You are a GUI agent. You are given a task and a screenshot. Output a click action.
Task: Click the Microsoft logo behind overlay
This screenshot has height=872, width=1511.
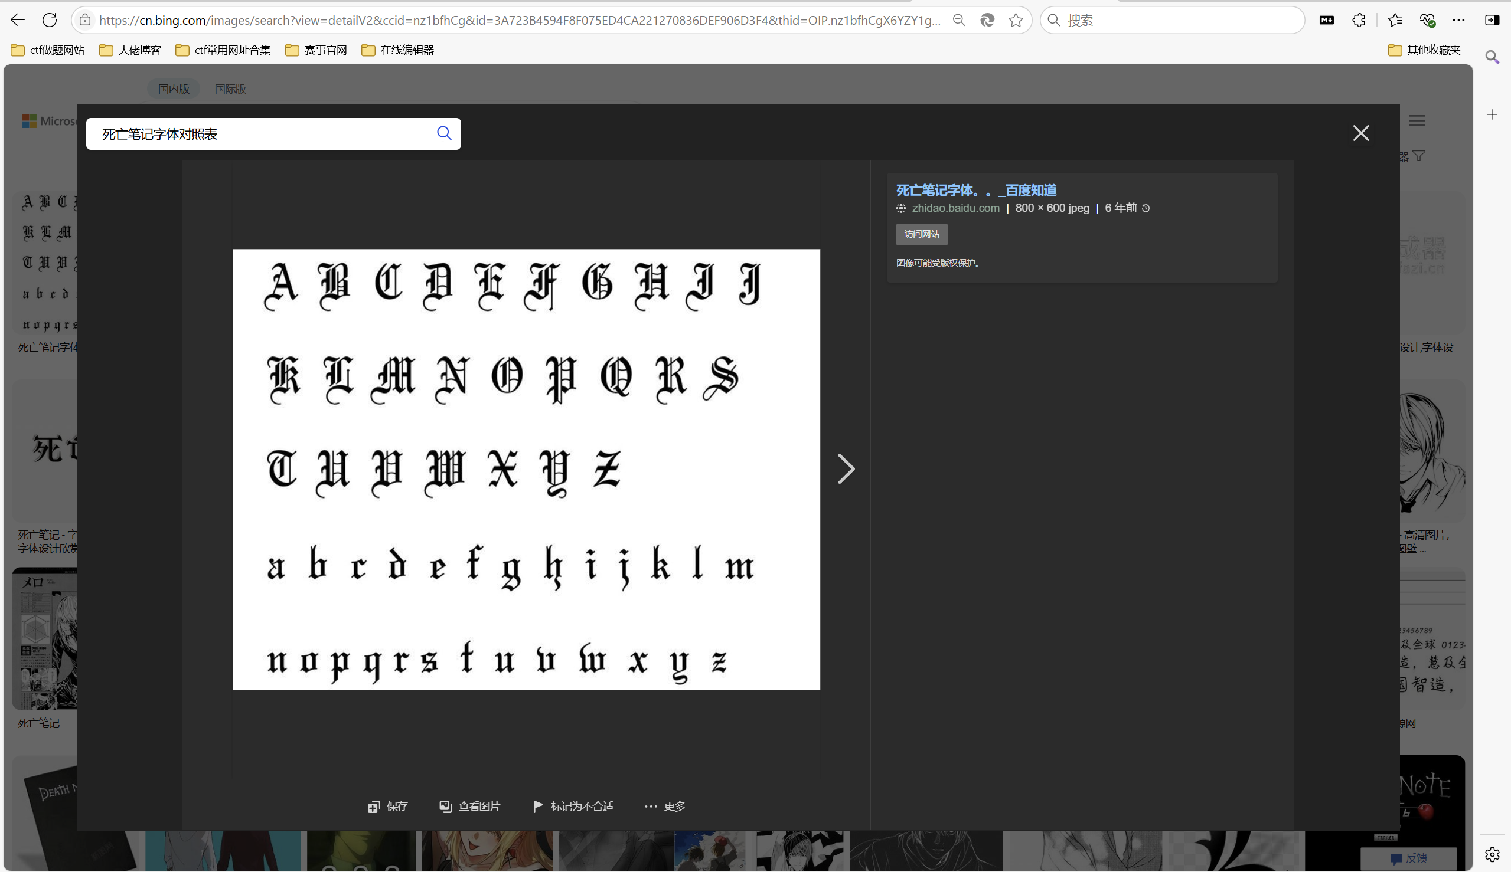[x=49, y=121]
